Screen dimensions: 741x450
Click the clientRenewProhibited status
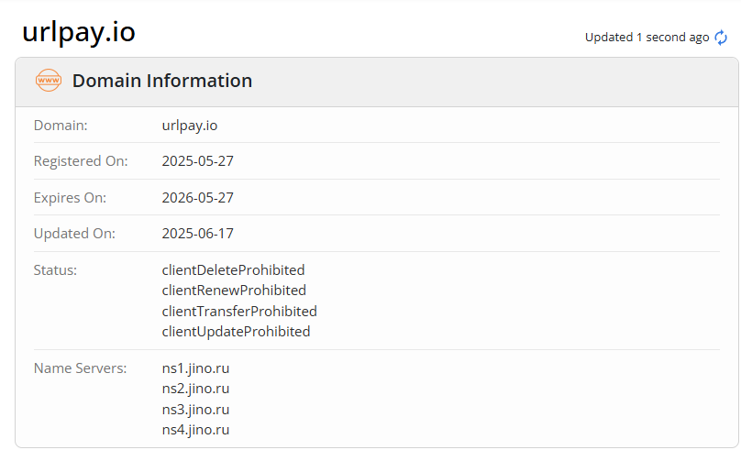[x=234, y=291]
